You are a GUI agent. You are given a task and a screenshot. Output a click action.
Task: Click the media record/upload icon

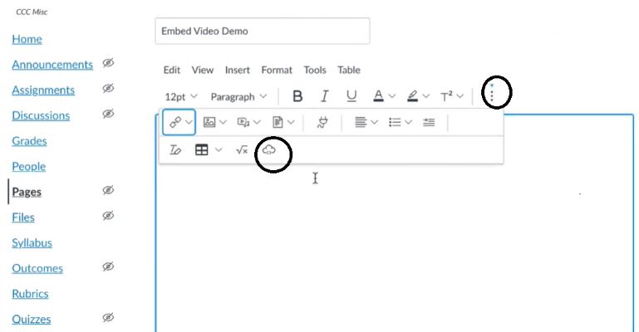[x=243, y=122]
